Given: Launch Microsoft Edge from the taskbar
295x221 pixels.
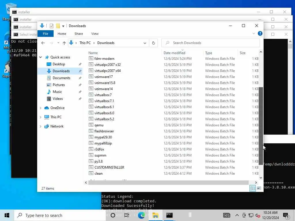Looking at the screenshot, I should (x=141, y=215).
